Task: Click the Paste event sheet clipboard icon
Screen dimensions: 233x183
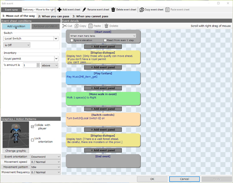Action: tap(167, 10)
